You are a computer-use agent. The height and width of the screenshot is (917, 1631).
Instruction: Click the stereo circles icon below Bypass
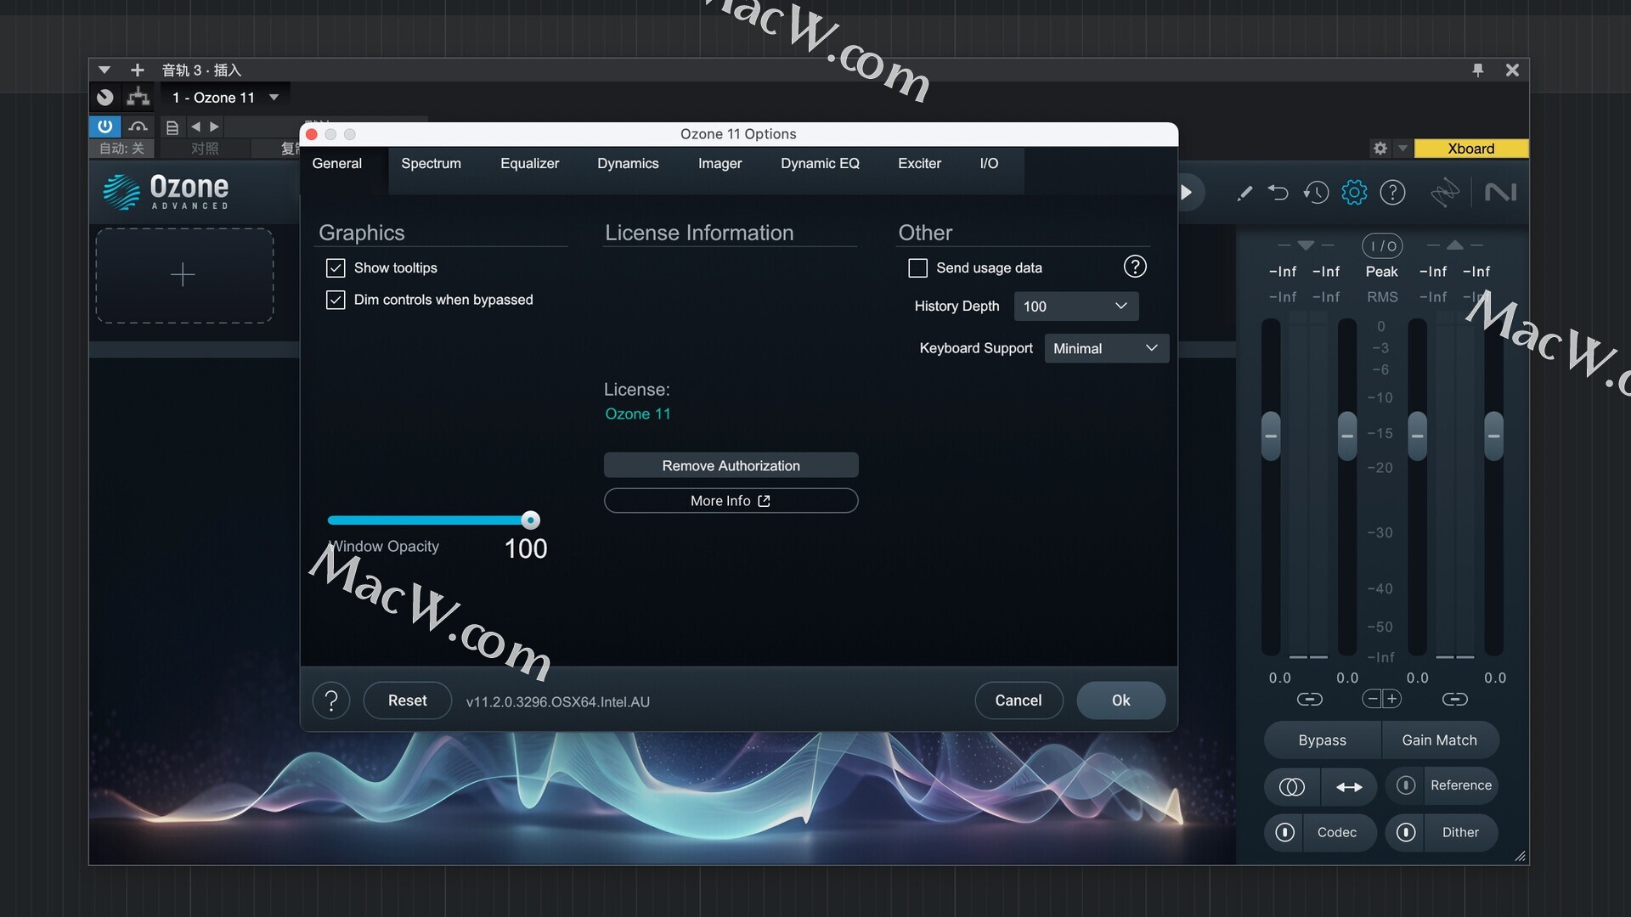(1292, 787)
